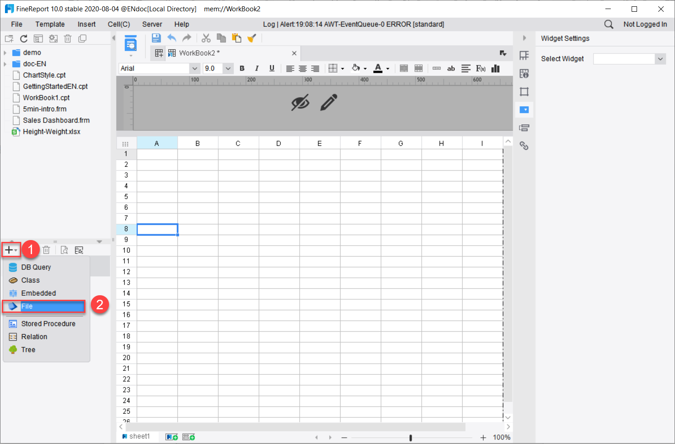Screen dimensions: 675x444
Task: Click the new folder icon in file panel
Action: point(9,38)
